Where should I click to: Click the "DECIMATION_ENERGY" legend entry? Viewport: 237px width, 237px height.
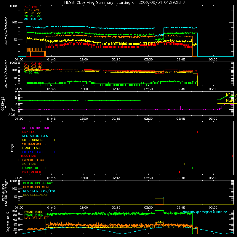38,183
